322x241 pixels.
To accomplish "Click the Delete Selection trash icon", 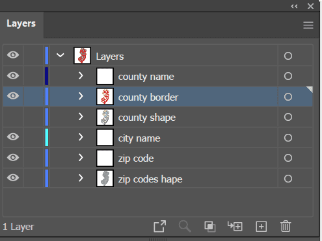I will pyautogui.click(x=286, y=226).
